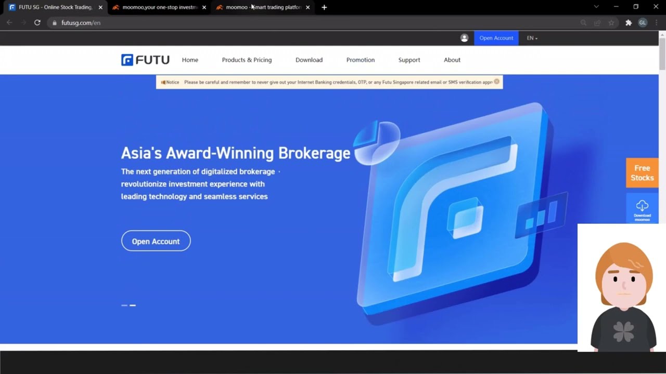Screen dimensions: 666x374
Task: Click the FUTU logo in the header
Action: tap(145, 60)
